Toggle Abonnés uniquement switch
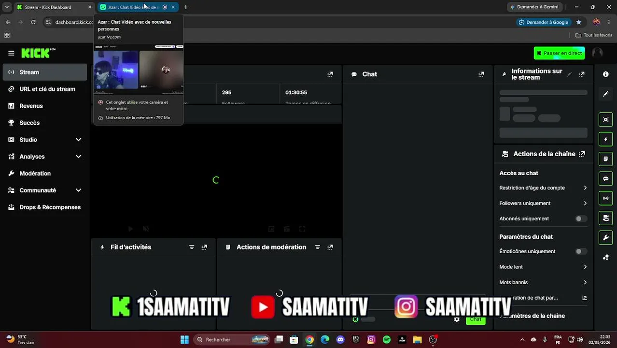Image resolution: width=617 pixels, height=348 pixels. click(581, 219)
